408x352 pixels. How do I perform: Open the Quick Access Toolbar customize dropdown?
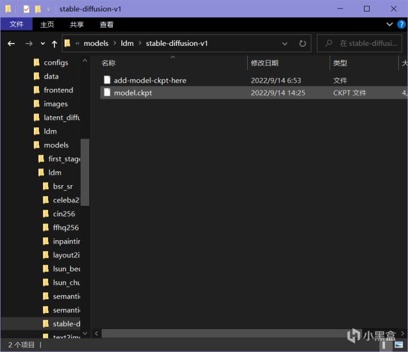[48, 10]
